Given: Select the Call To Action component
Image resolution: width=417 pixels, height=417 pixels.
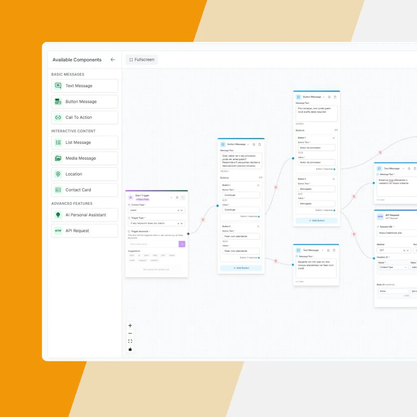Looking at the screenshot, I should pos(85,118).
